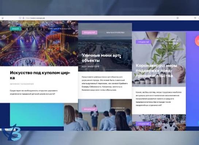Click the padlock site security icon
199x145 pixels.
click(x=23, y=18)
